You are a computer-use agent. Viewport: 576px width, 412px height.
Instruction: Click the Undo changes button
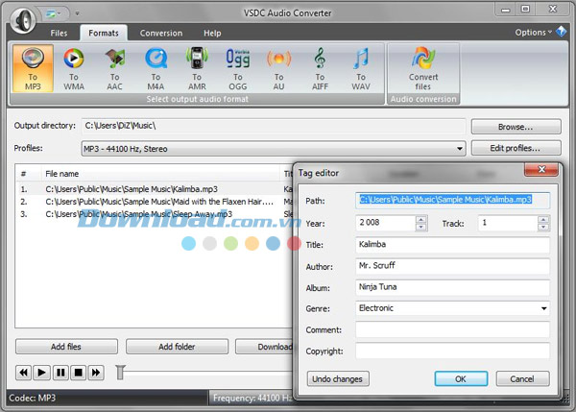338,379
